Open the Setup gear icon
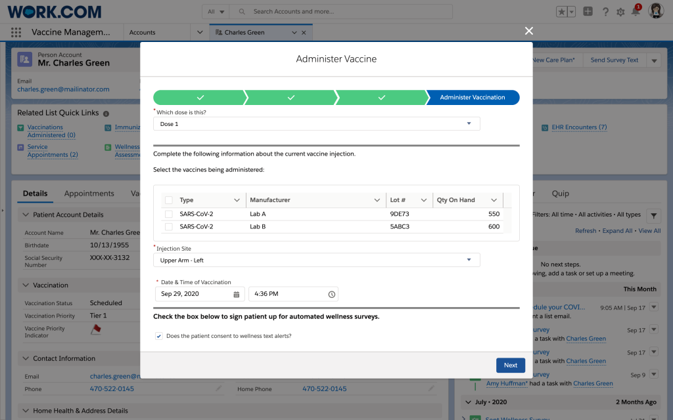This screenshot has height=420, width=673. point(620,12)
